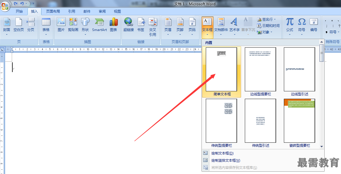
Task: Select the 简单文本框 thumbnail
Action: click(222, 72)
